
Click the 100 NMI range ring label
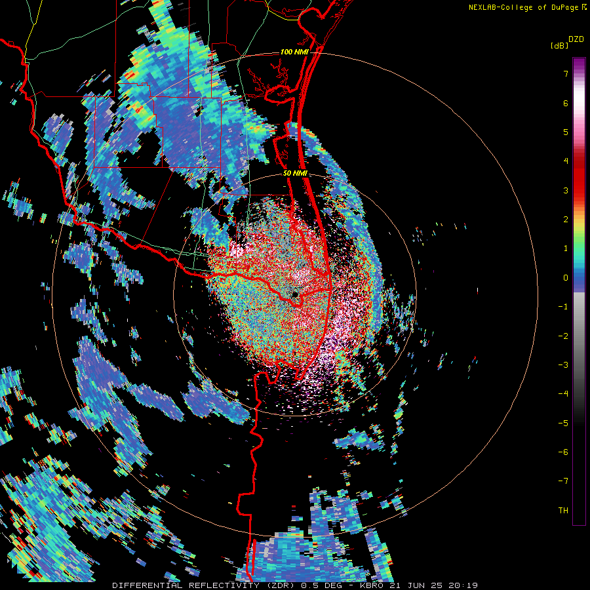click(x=294, y=52)
